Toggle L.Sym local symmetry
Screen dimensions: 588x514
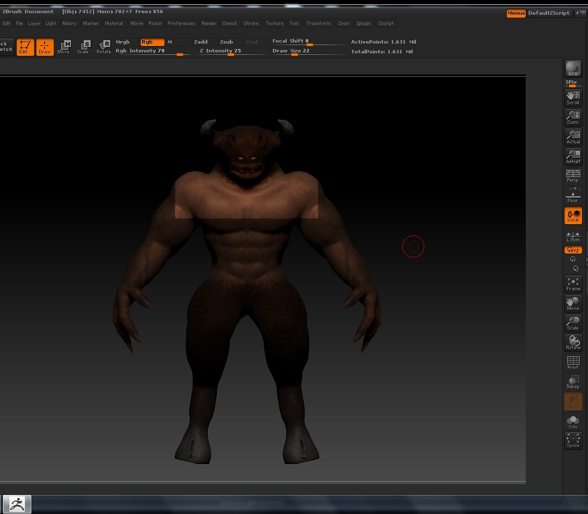point(573,236)
